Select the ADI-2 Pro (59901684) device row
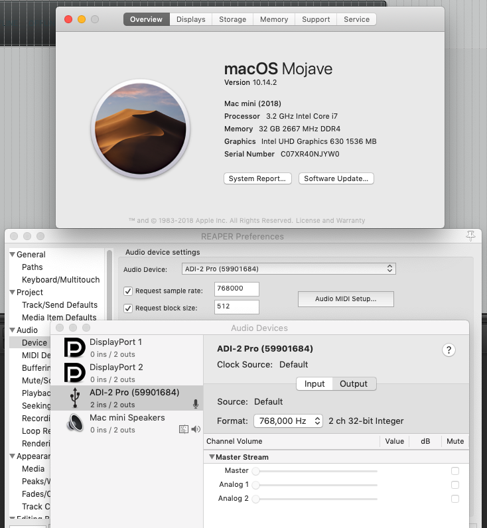The image size is (487, 528). click(127, 398)
